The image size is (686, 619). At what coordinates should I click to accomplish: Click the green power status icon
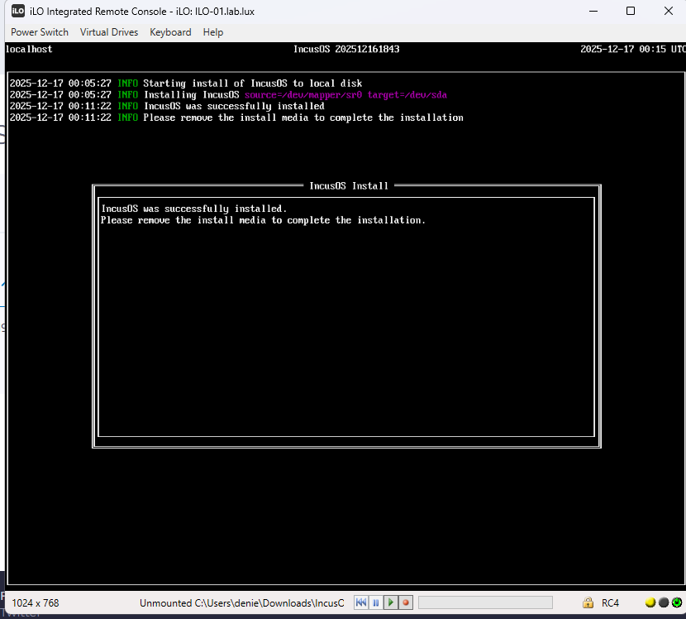coord(677,603)
